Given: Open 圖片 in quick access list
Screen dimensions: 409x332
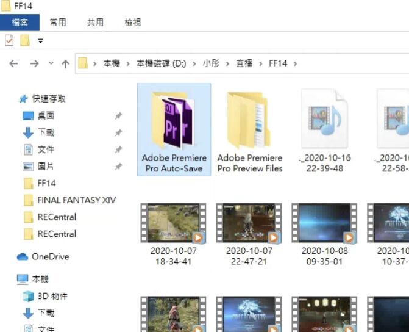Looking at the screenshot, I should [46, 166].
